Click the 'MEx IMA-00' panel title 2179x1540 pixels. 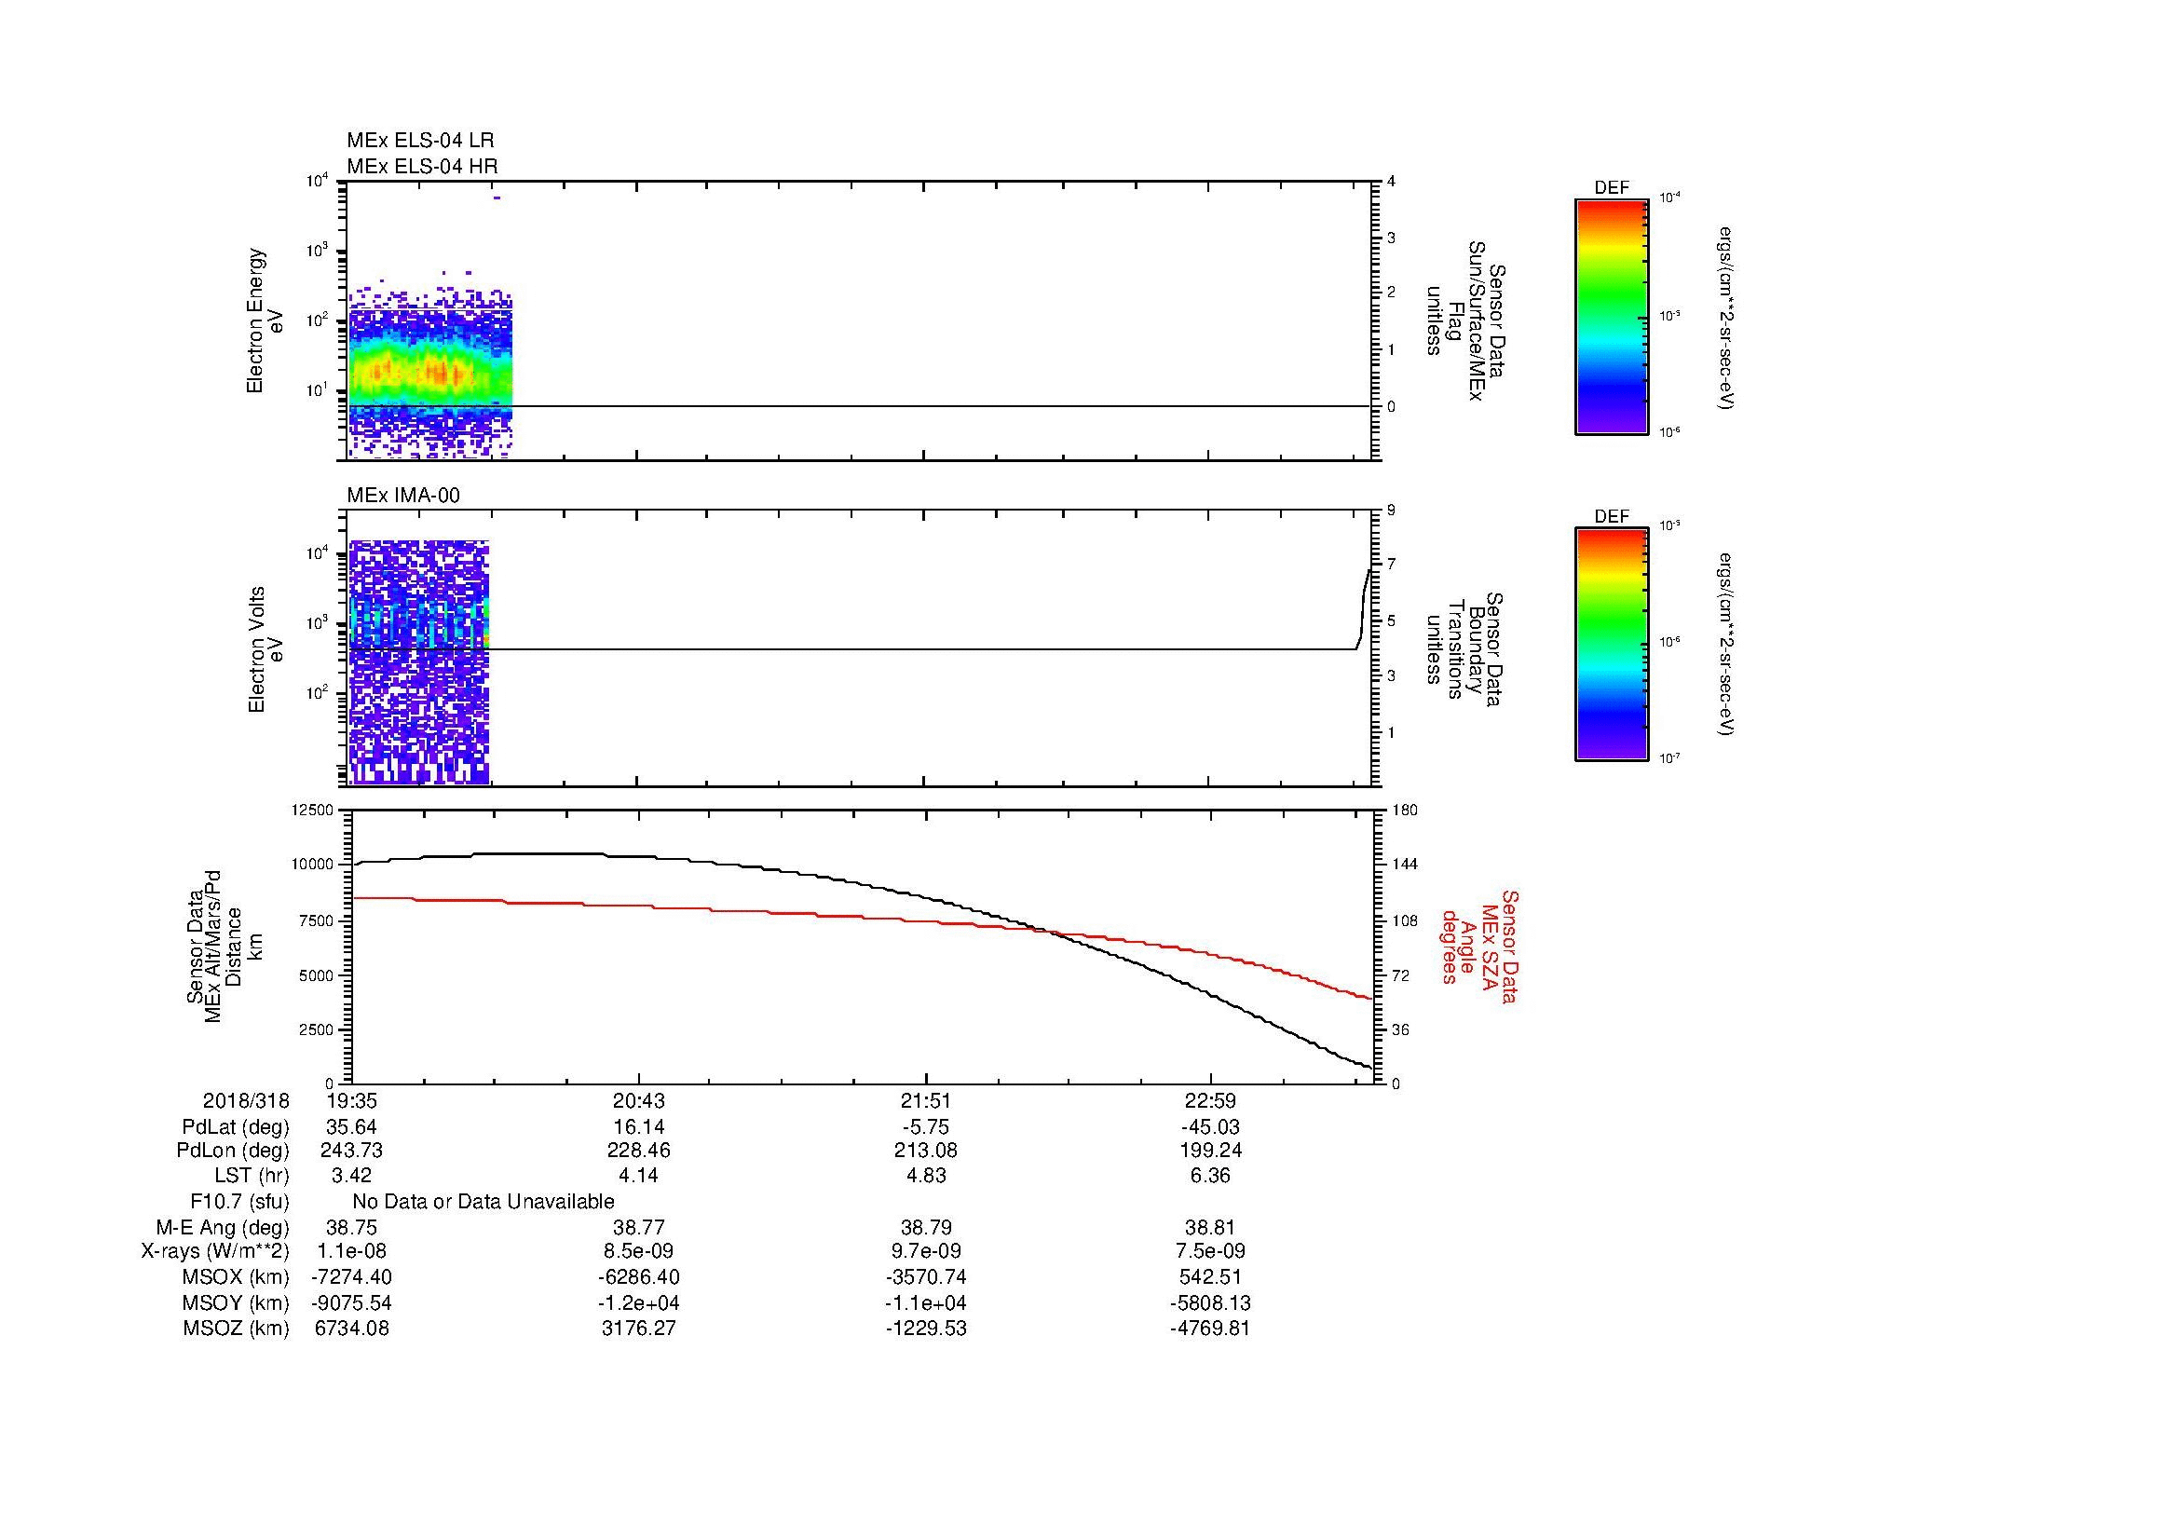coord(403,496)
